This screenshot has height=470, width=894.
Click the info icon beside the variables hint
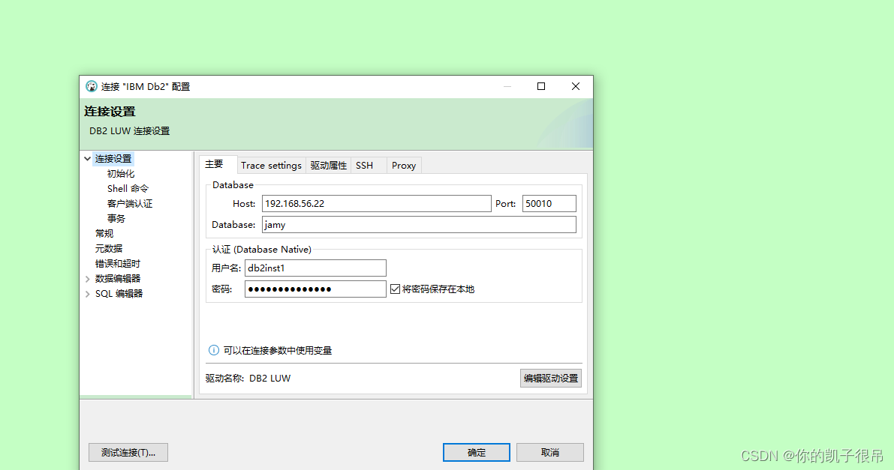click(x=214, y=350)
